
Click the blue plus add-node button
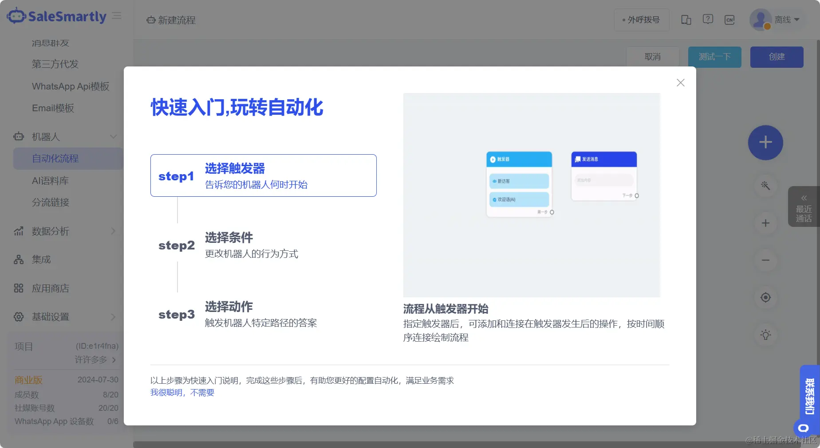coord(765,143)
